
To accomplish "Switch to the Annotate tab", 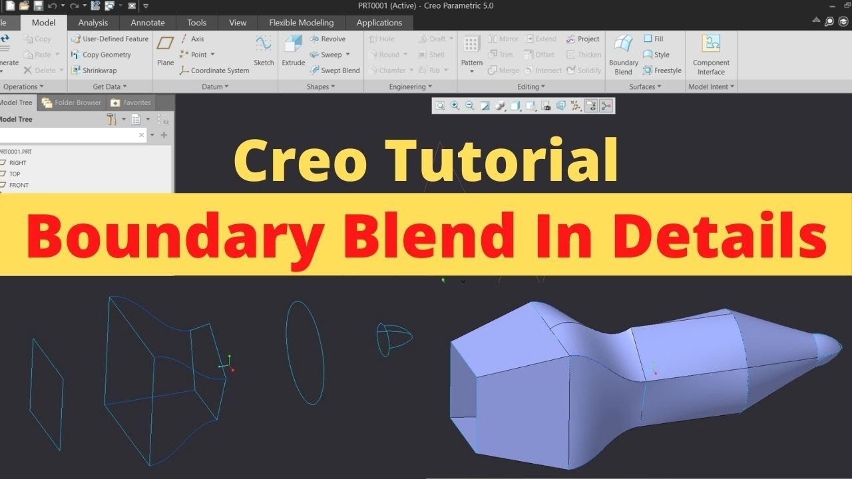I will pos(148,23).
